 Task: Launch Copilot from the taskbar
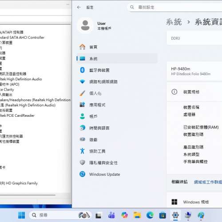[125, 215]
